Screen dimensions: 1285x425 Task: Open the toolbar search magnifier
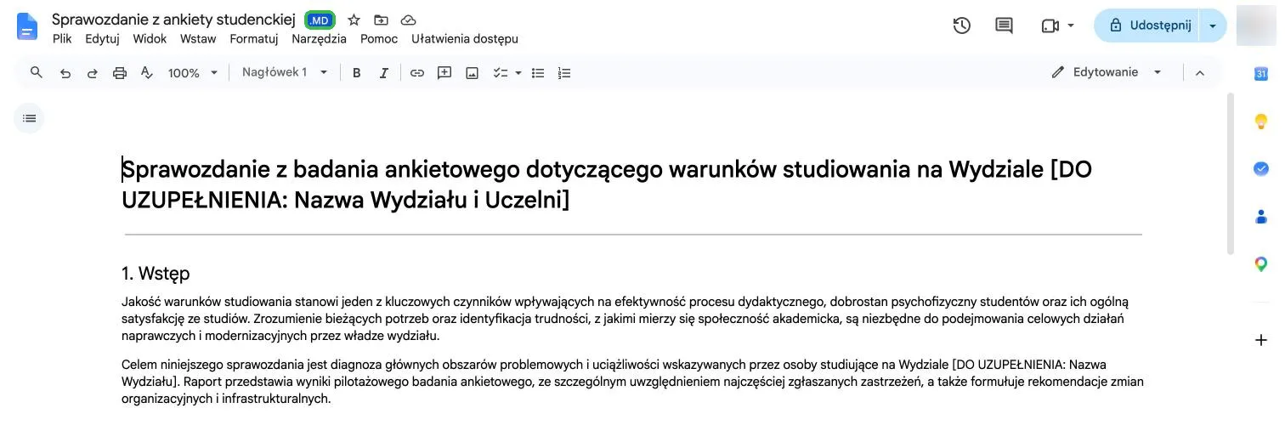tap(37, 73)
